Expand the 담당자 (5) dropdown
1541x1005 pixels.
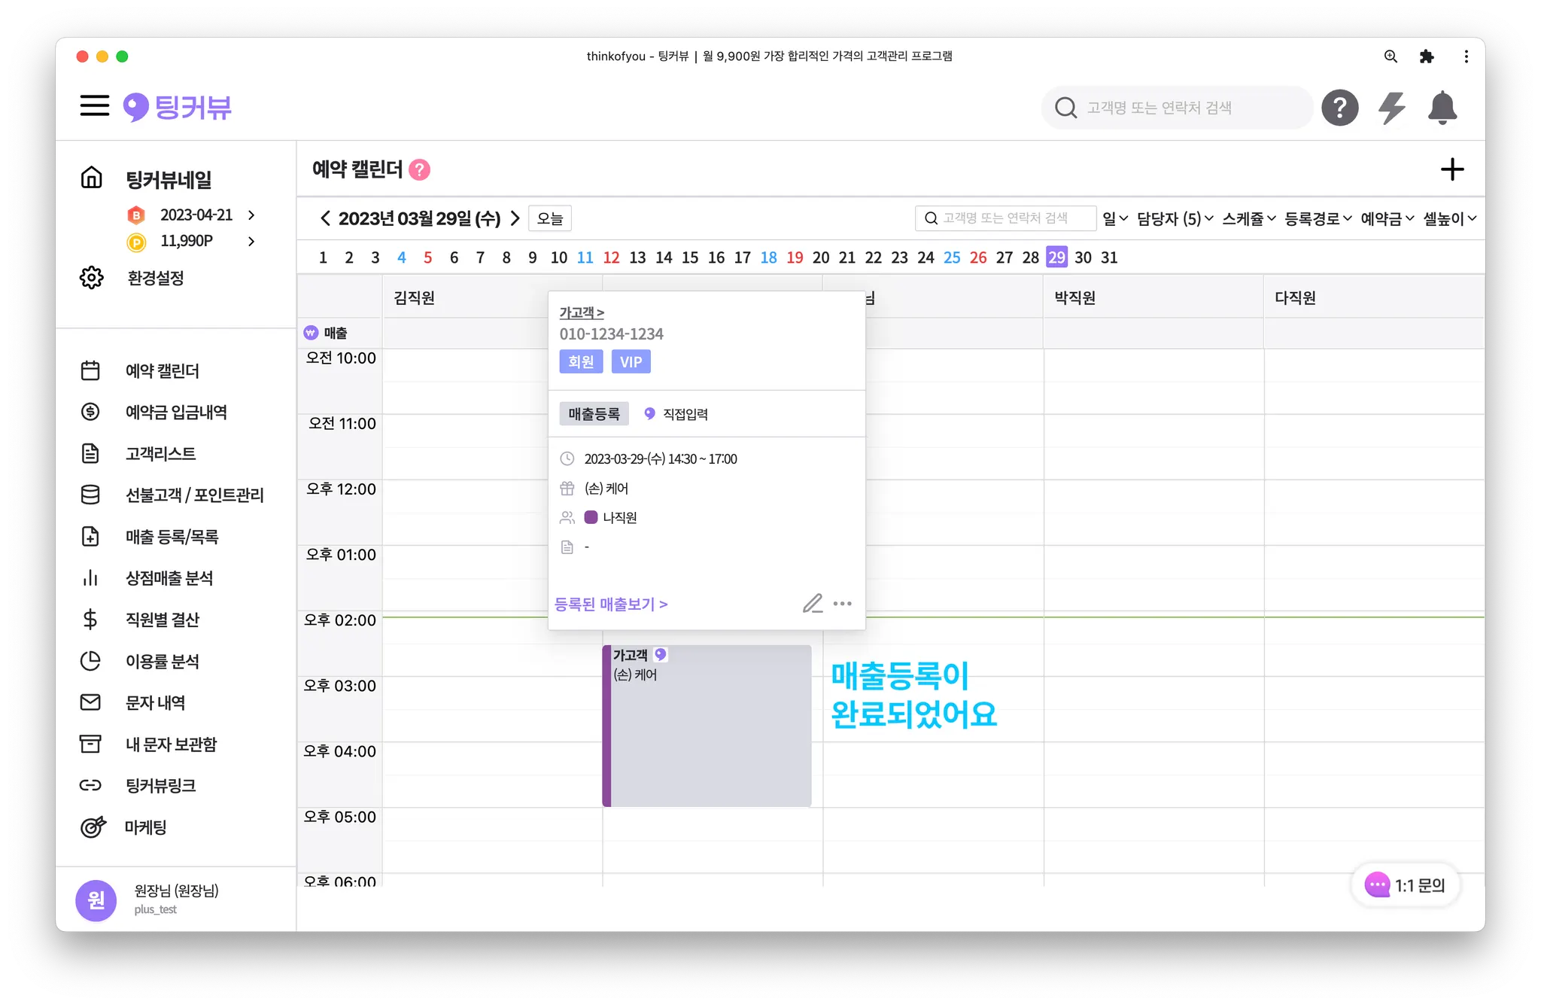click(1175, 218)
